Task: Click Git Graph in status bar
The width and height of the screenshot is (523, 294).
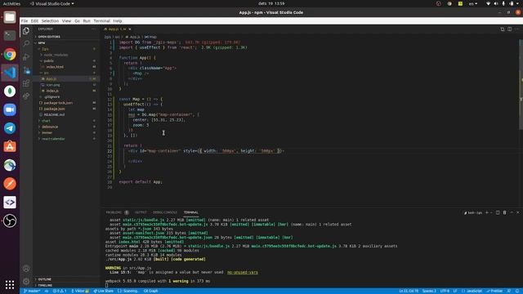Action: (150, 291)
